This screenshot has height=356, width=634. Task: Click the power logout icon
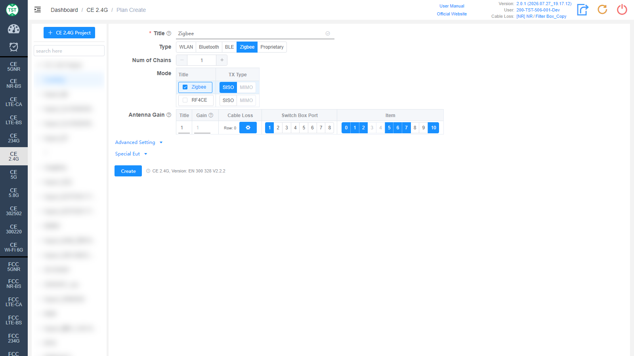click(x=622, y=9)
